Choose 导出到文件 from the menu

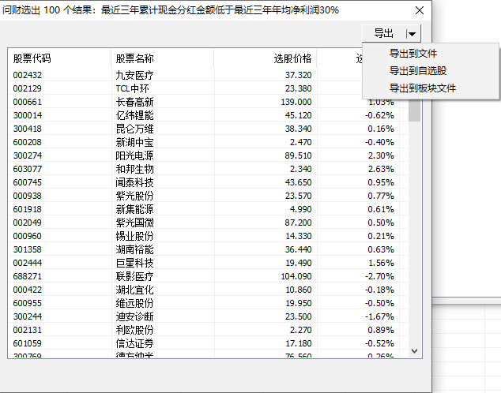click(x=412, y=54)
